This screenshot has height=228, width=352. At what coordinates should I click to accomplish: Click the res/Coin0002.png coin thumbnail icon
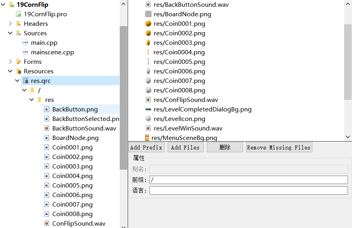tap(148, 33)
